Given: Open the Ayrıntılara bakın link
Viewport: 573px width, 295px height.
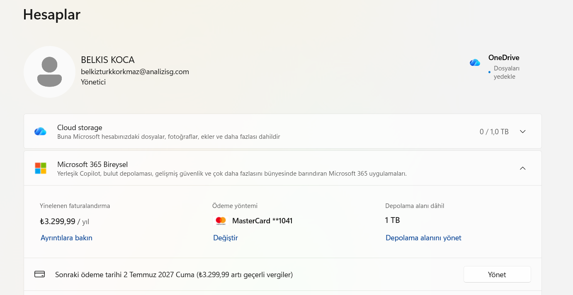Looking at the screenshot, I should [66, 238].
